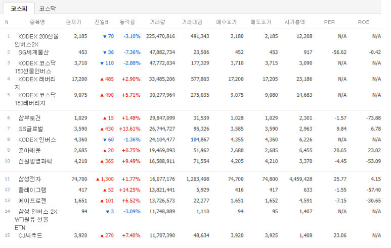Click trading volume 225,470,816
The image size is (391, 248).
click(160, 36)
